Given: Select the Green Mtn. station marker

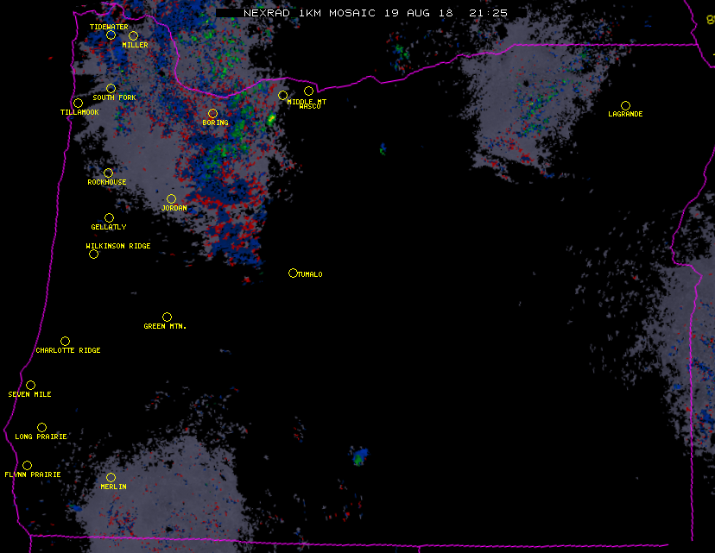Looking at the screenshot, I should pyautogui.click(x=167, y=317).
